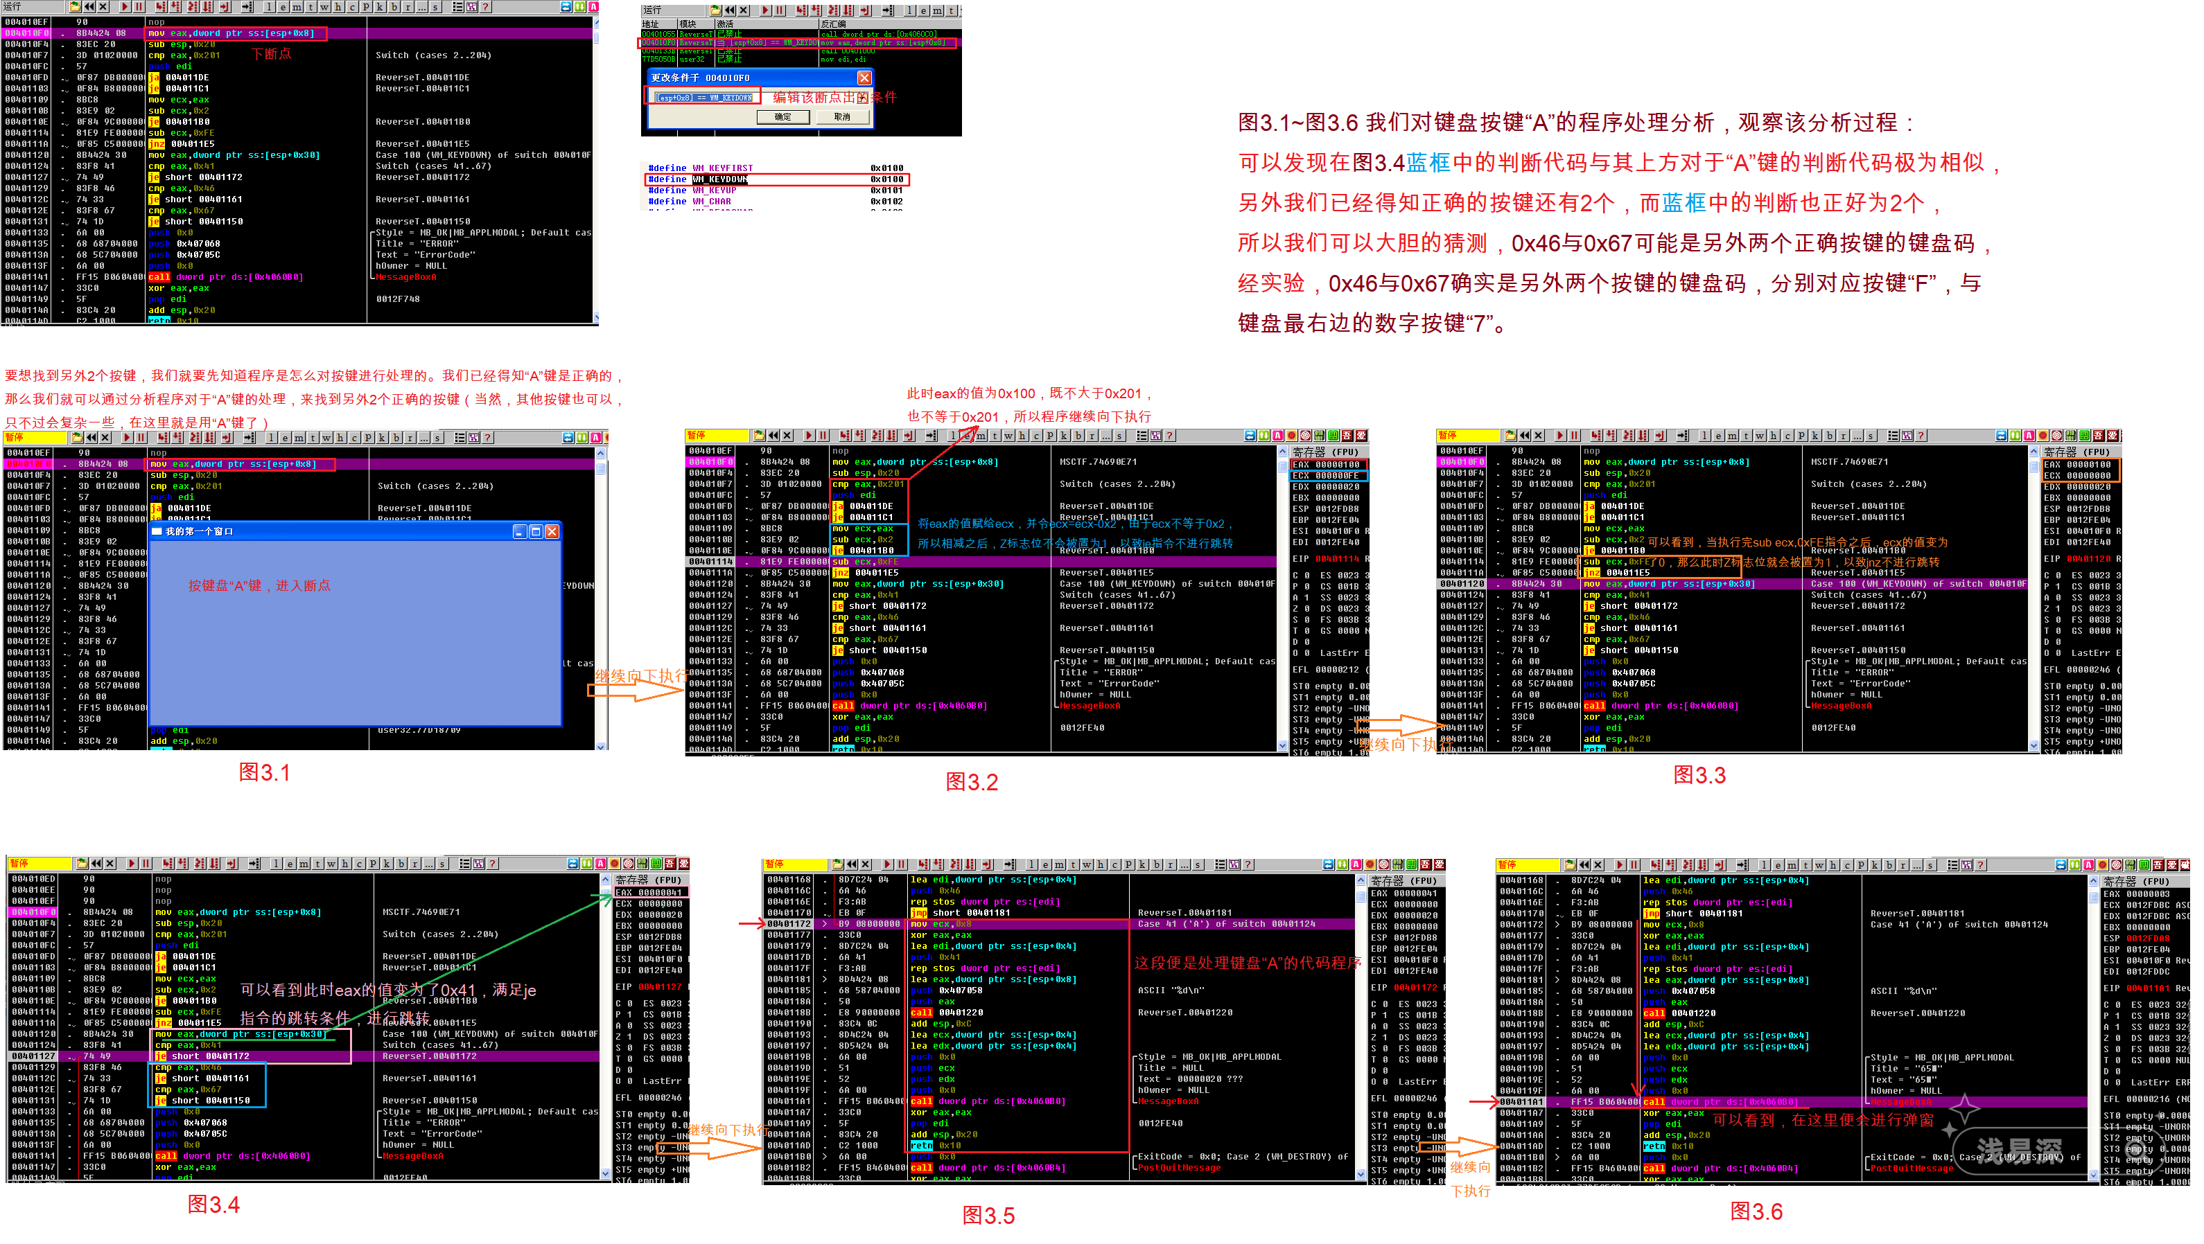Toggle the C flag bit in Figure 3.2 registers
The height and width of the screenshot is (1244, 2204).
[x=1306, y=576]
